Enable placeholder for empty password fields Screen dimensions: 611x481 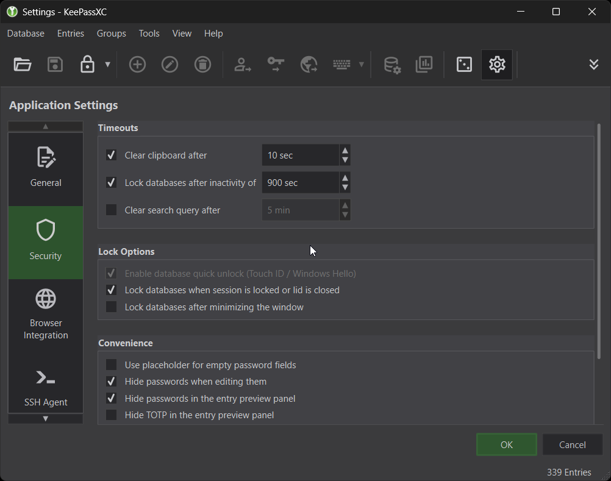click(111, 365)
